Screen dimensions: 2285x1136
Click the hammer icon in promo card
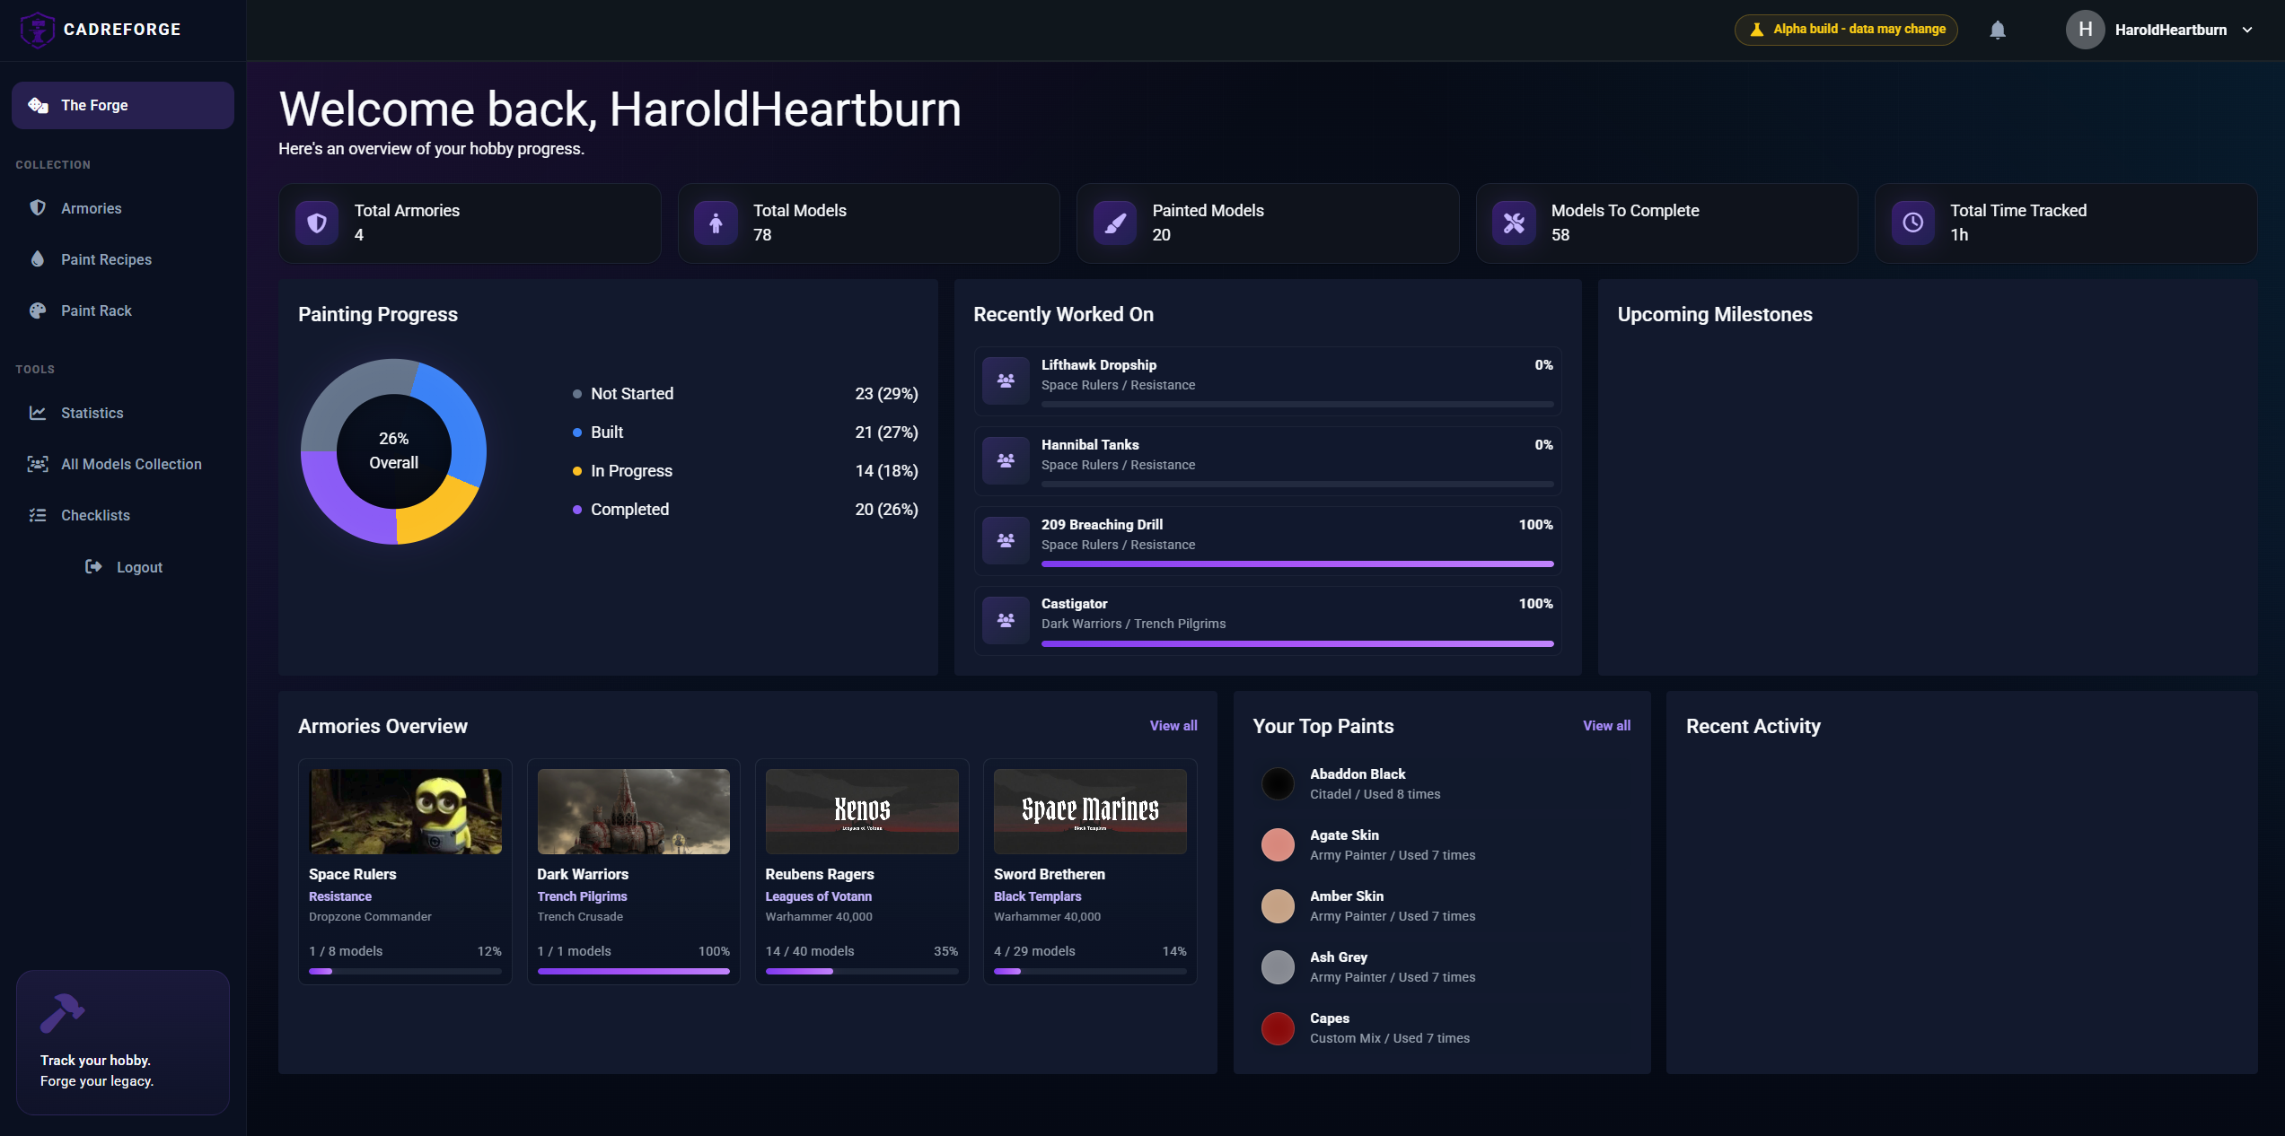(62, 1013)
